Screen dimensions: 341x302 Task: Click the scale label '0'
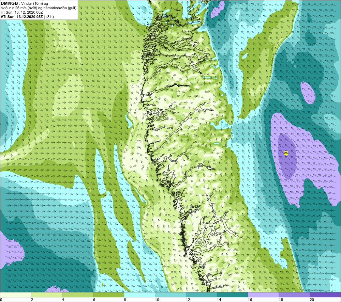(1, 300)
